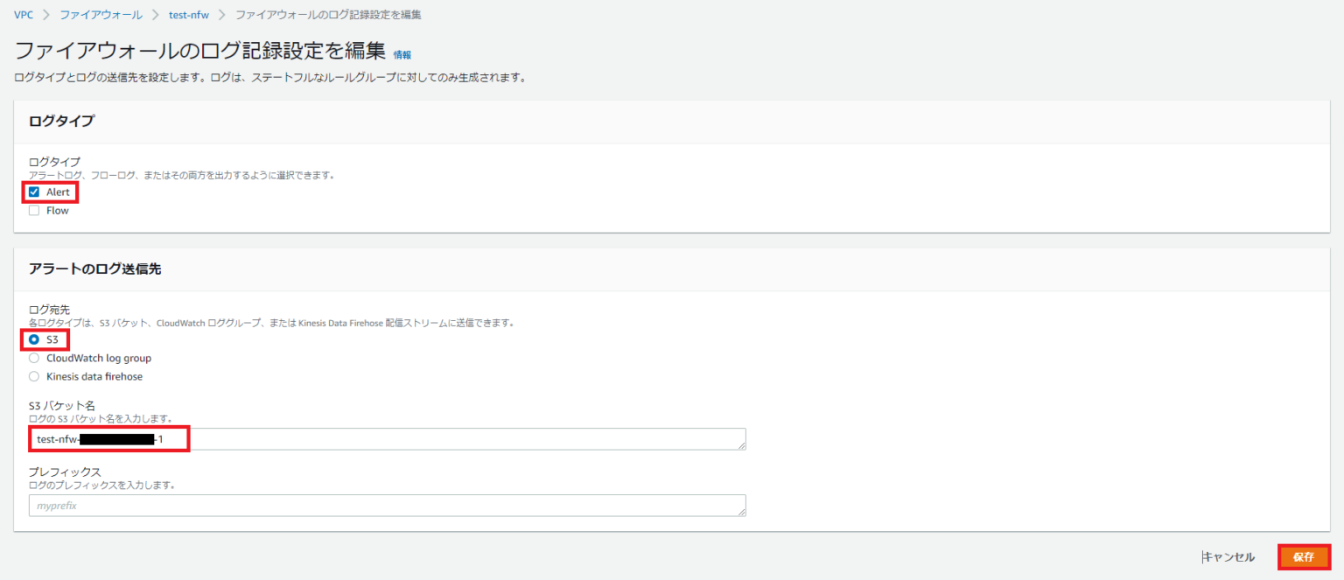Viewport: 1344px width, 580px height.
Task: Focus the プレフィックス prefix input field
Action: tap(385, 505)
